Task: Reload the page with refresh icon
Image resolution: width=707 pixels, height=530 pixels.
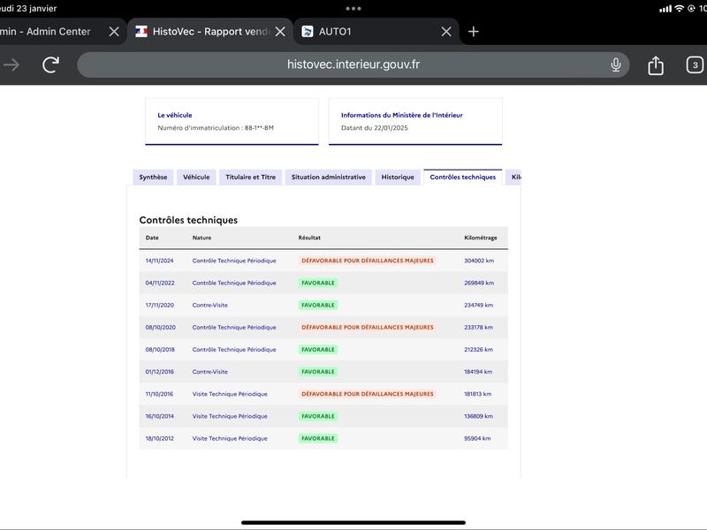Action: (51, 64)
